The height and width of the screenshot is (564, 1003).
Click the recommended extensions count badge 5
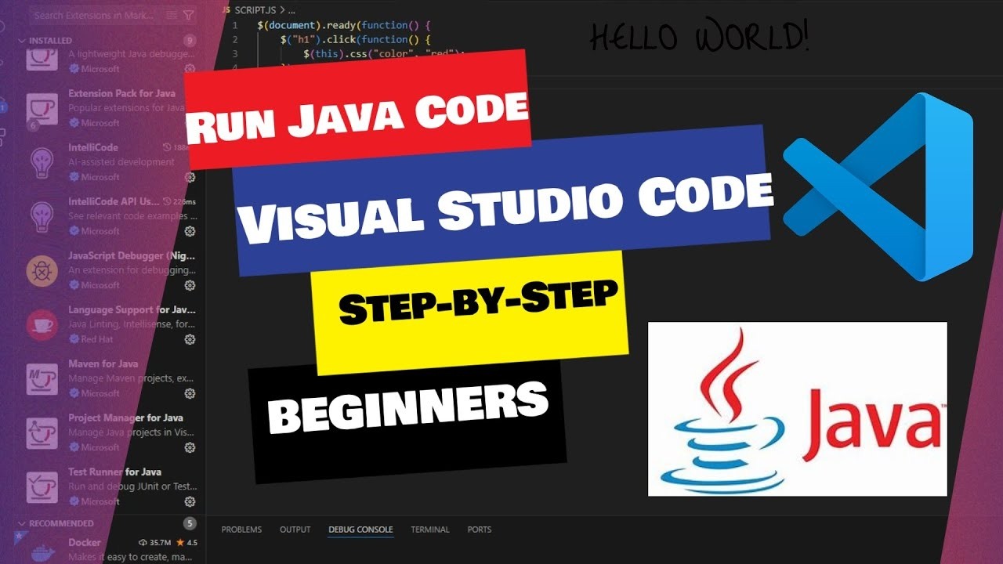point(189,522)
